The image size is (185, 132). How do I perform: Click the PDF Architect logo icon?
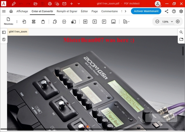coord(4,4)
